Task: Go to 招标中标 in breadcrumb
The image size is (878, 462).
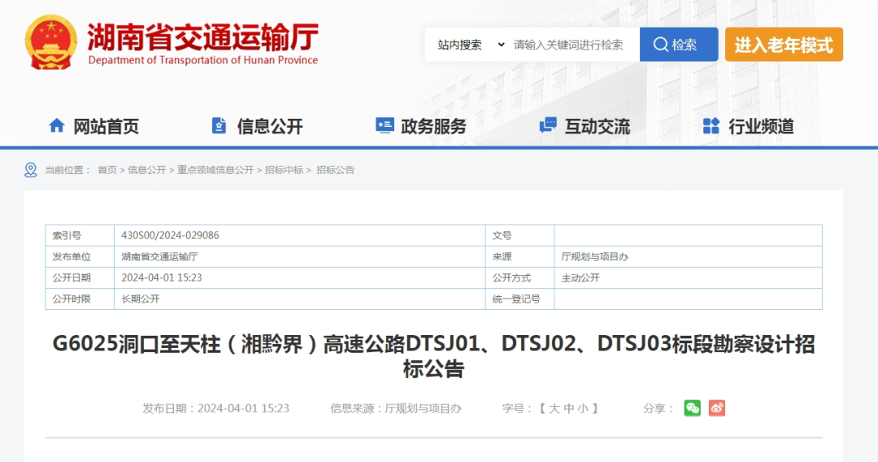Action: click(284, 170)
